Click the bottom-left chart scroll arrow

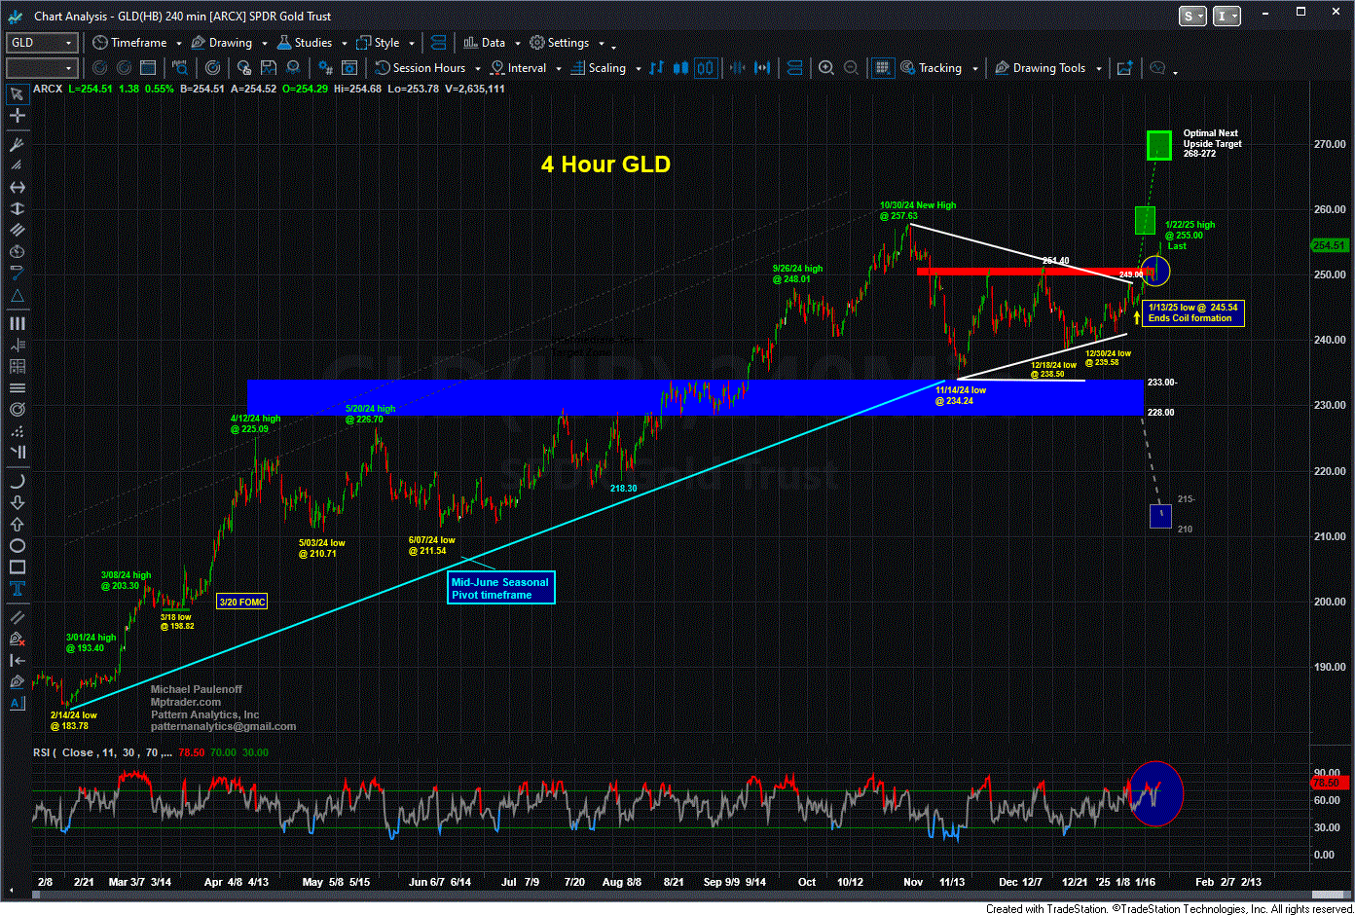click(x=13, y=892)
